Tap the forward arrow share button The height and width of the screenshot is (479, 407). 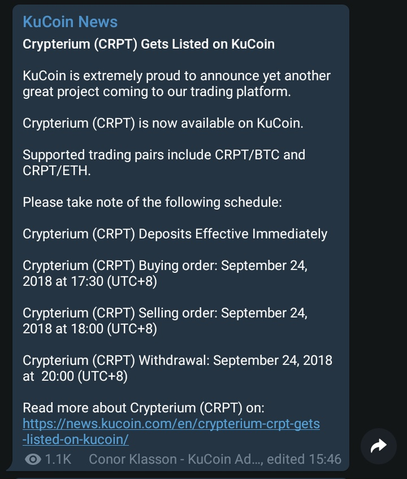click(x=378, y=446)
